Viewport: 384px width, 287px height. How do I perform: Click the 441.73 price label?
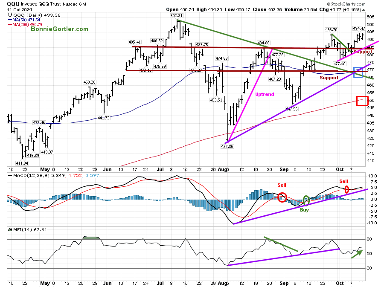(103, 118)
